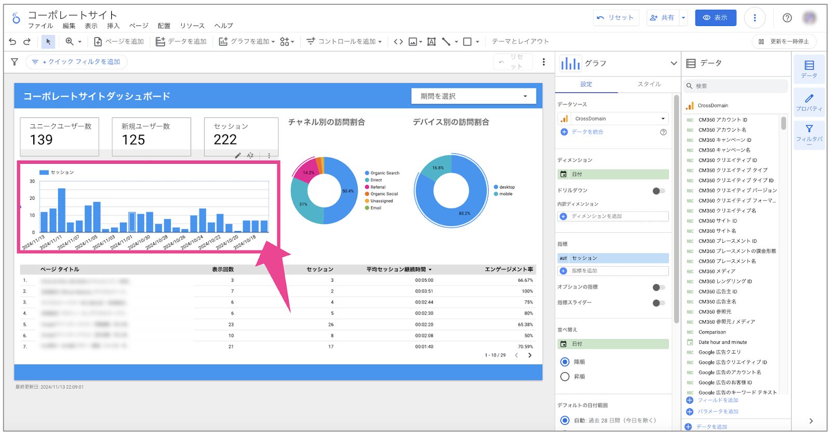This screenshot has height=435, width=831.
Task: Open the データ side panel icon
Action: click(x=809, y=69)
